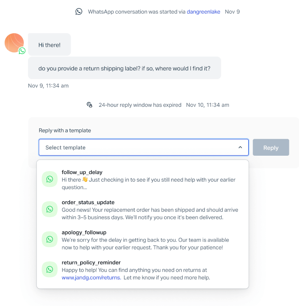
Task: Choose the order_status_update template option
Action: click(x=142, y=209)
